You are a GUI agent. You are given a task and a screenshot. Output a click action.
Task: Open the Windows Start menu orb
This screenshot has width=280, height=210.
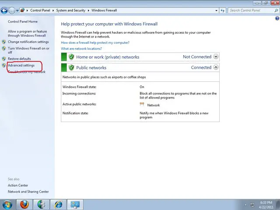point(7,205)
